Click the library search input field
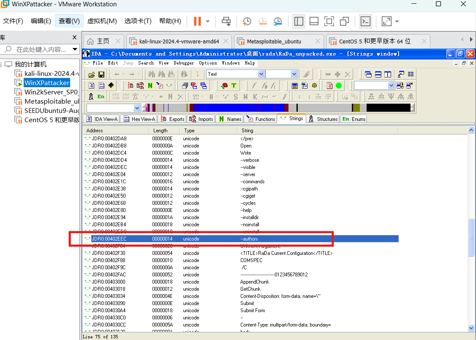476x340 pixels. click(x=41, y=49)
